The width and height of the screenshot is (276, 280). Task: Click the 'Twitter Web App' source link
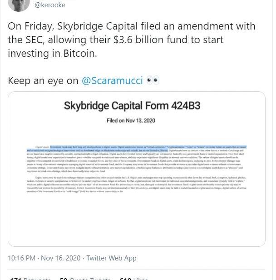111,258
